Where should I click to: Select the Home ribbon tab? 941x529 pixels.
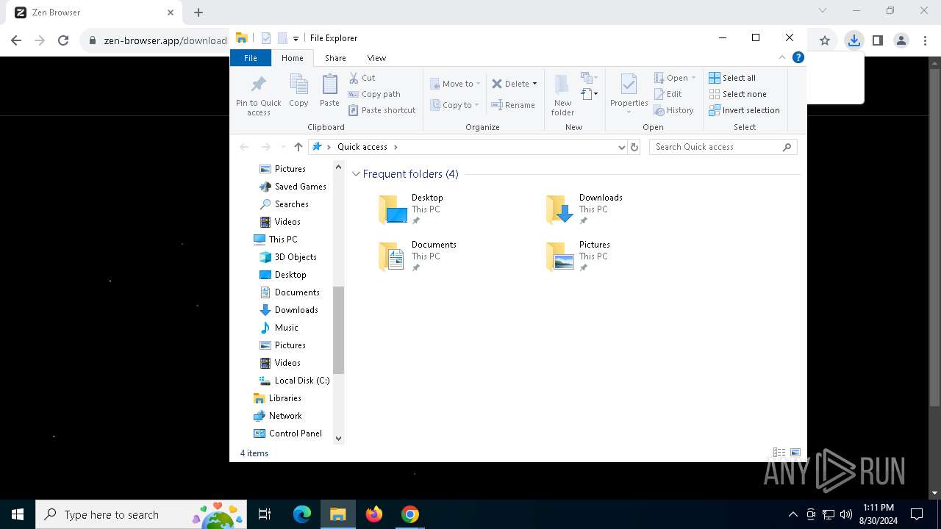pyautogui.click(x=292, y=57)
